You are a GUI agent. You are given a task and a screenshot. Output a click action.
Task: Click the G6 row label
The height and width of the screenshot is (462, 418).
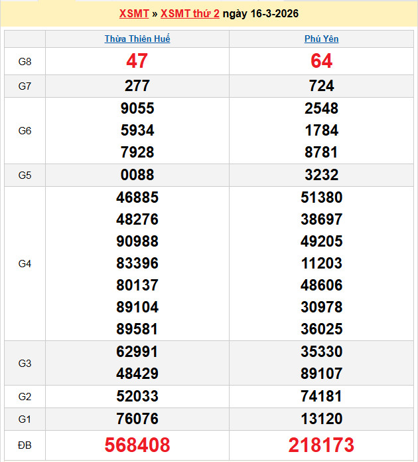click(25, 131)
